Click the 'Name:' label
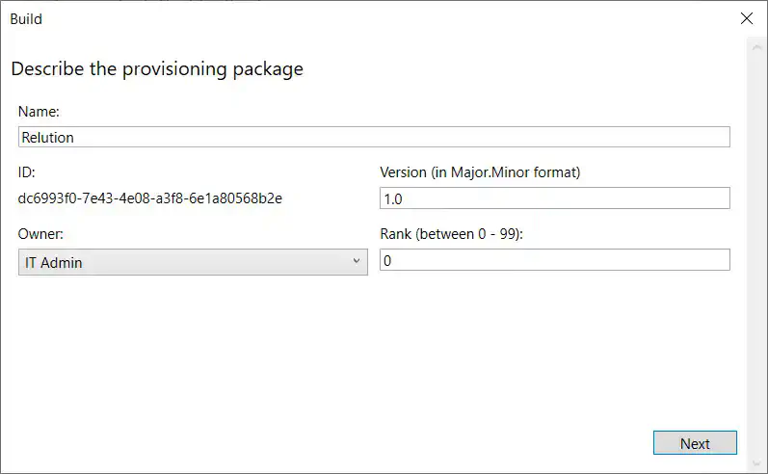Screen dimensions: 768x474 tap(39, 112)
